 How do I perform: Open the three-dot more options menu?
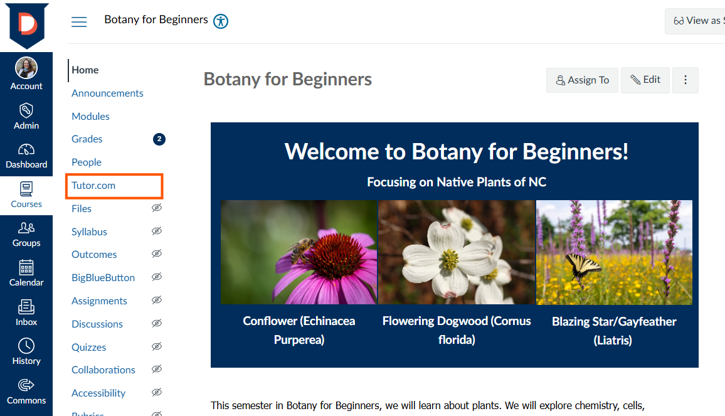tap(685, 80)
